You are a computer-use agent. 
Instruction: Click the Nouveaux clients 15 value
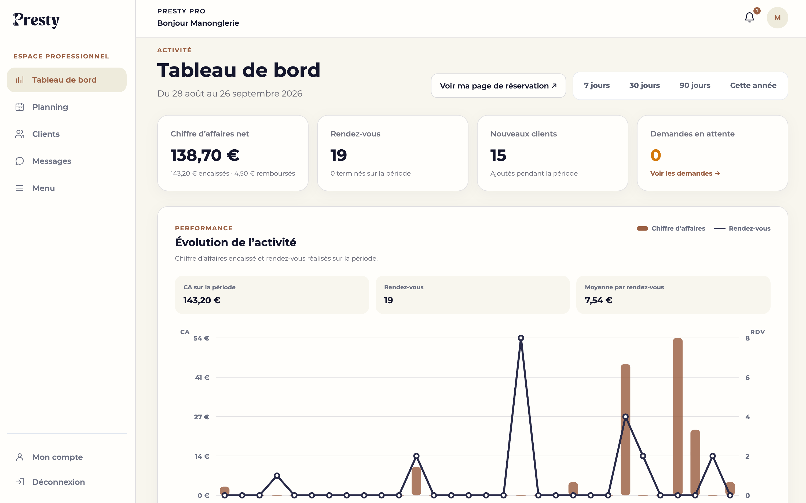click(498, 155)
